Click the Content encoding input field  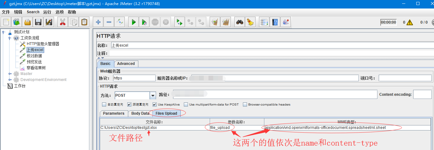[x=422, y=95]
